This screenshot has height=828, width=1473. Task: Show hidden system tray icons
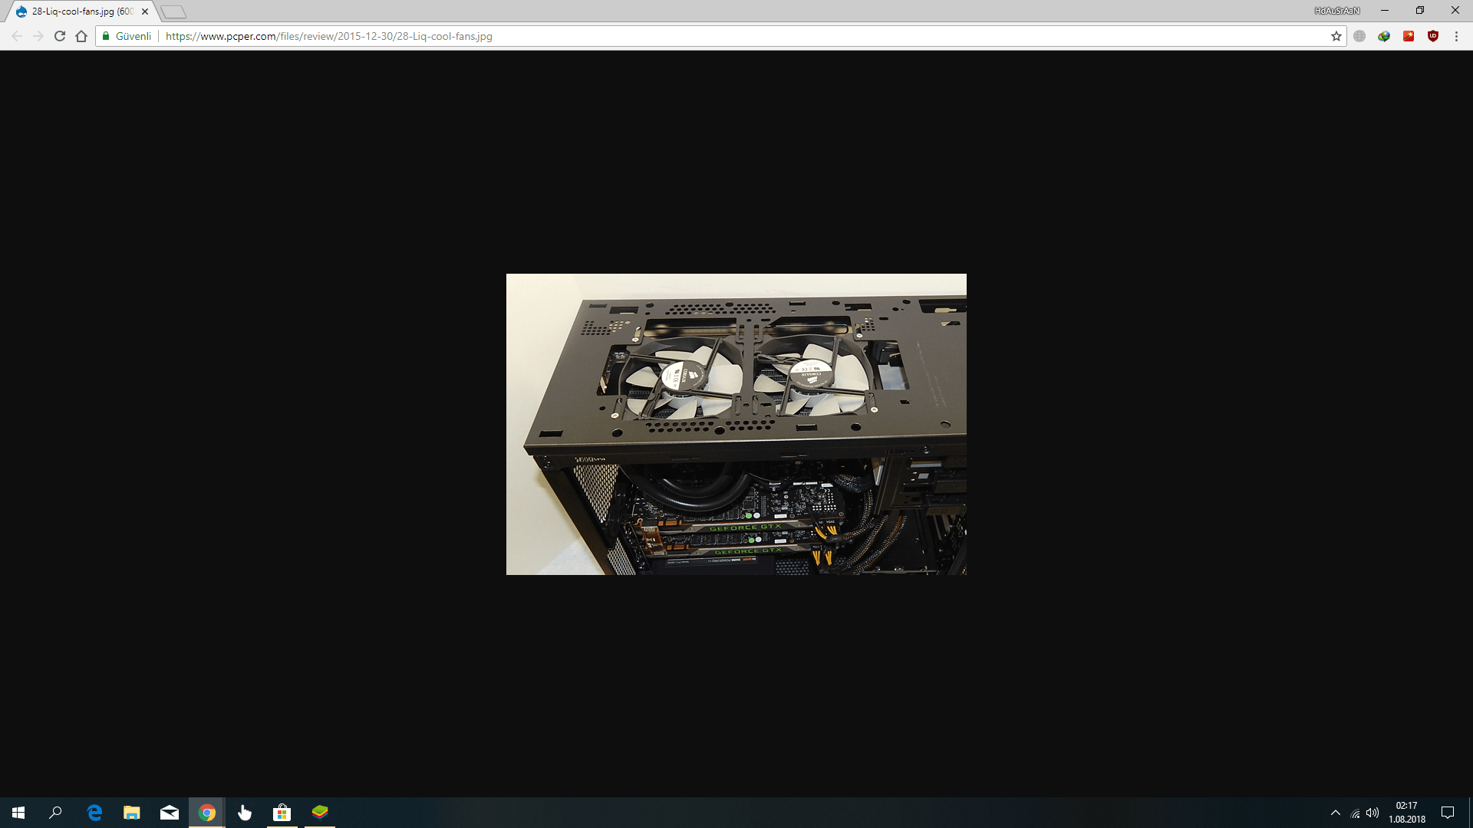(1335, 813)
